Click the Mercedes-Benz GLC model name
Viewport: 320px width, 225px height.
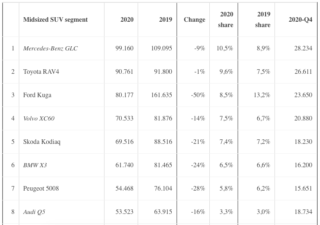(x=50, y=48)
